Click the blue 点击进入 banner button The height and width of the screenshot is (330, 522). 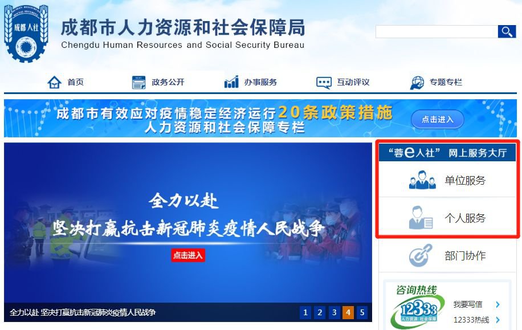pyautogui.click(x=438, y=119)
